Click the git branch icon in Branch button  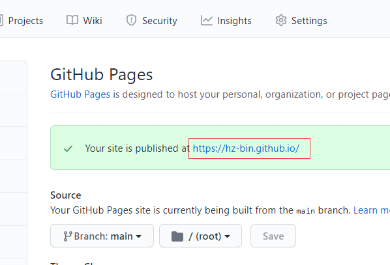coord(67,236)
